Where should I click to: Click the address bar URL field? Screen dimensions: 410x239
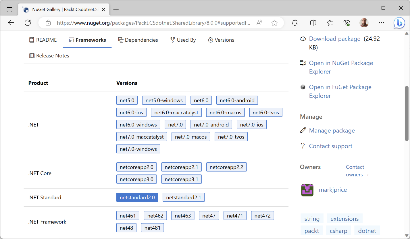[x=153, y=23]
